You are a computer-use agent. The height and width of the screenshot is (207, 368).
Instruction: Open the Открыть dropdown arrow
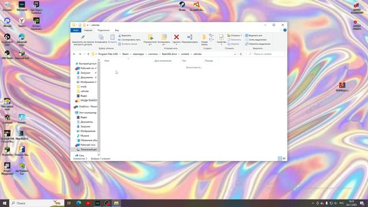(x=241, y=36)
